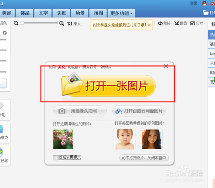Click 不打开图片，关闭本窗口 button
Screen dimensions: 215x188
click(144, 158)
